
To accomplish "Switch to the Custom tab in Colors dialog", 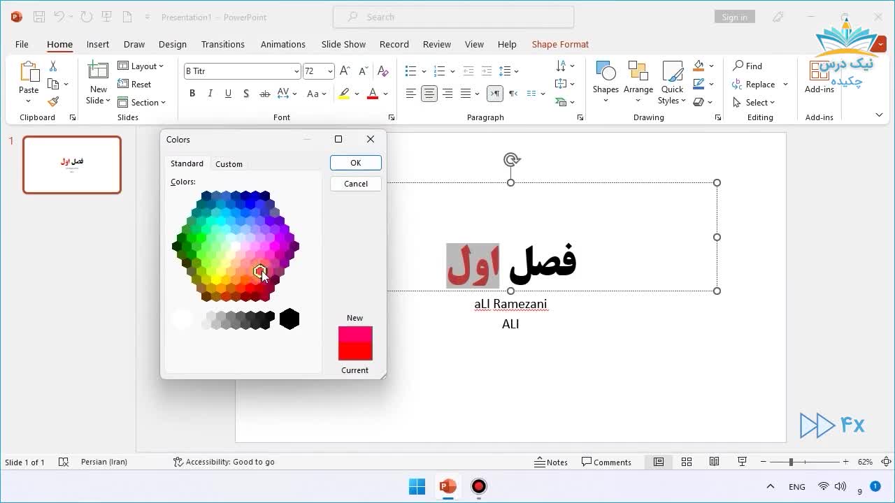I will click(x=229, y=163).
